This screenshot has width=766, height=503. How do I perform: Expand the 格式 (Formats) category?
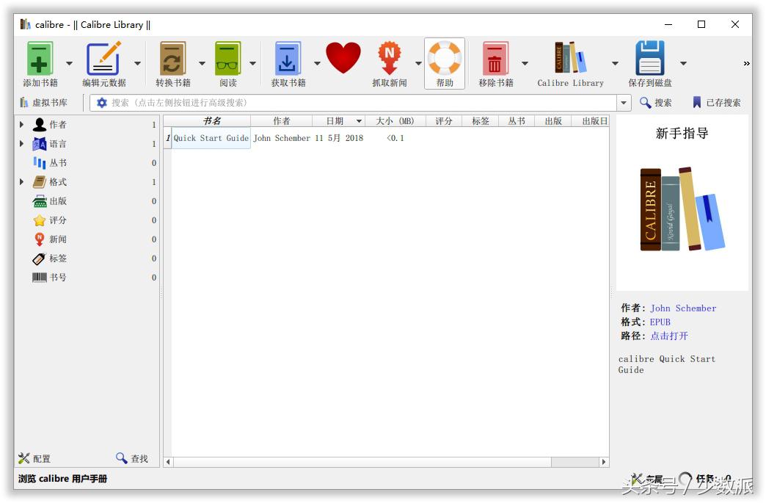click(x=21, y=181)
